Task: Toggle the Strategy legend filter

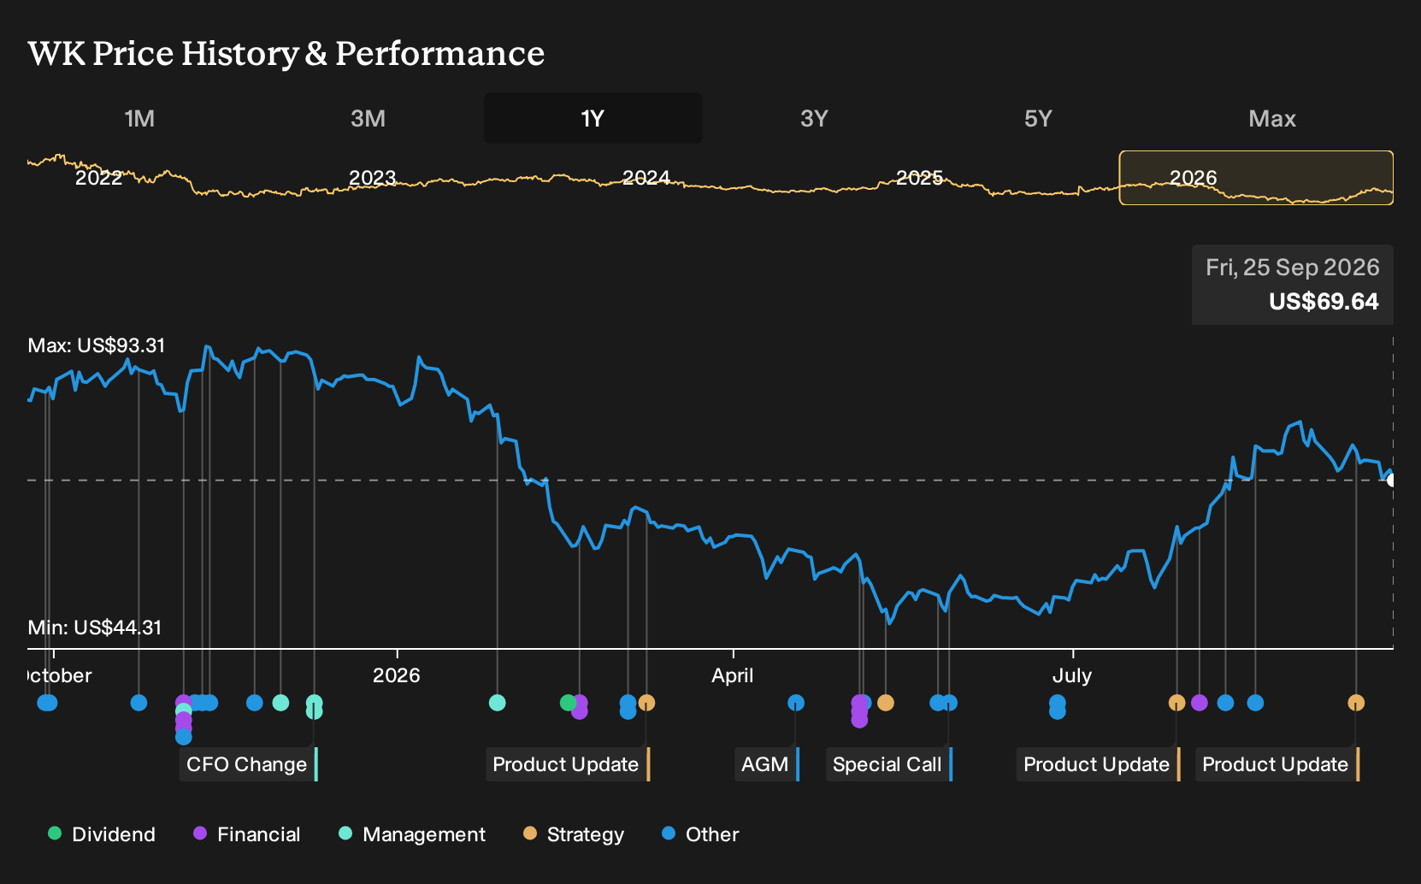Action: (x=574, y=834)
